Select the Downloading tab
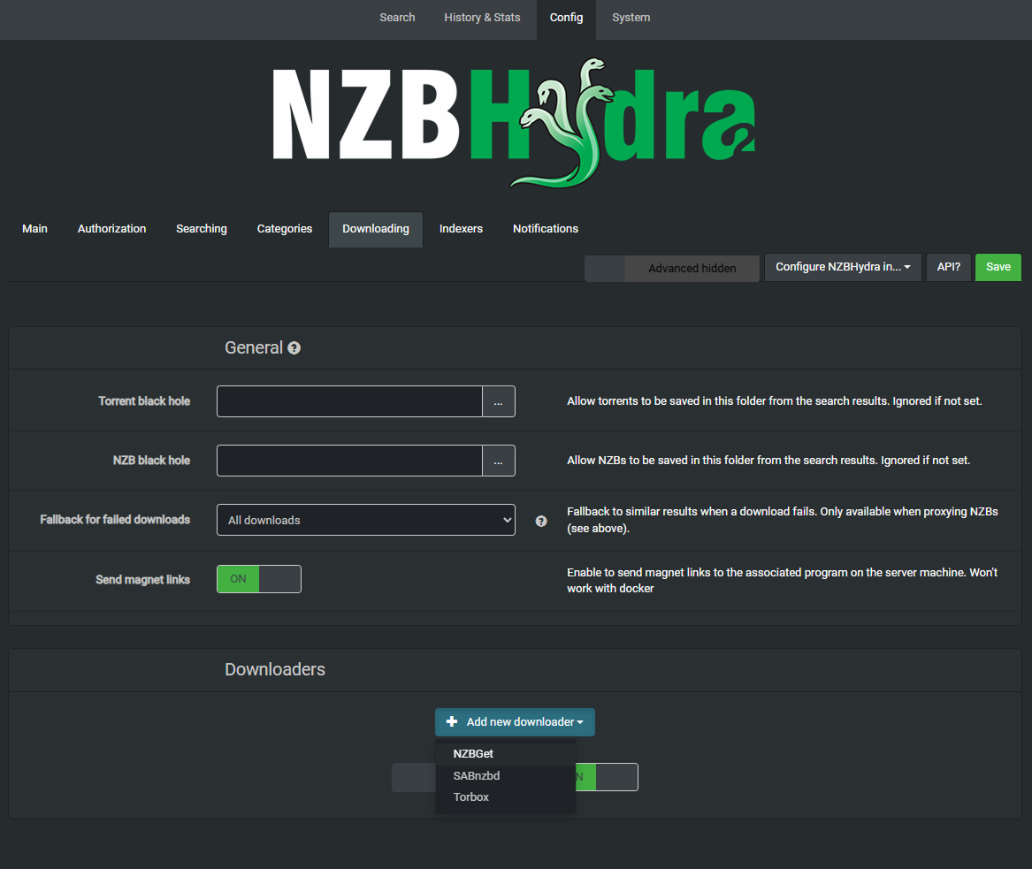Image resolution: width=1032 pixels, height=869 pixels. click(376, 229)
